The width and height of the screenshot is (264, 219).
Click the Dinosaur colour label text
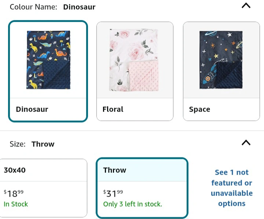click(x=32, y=109)
